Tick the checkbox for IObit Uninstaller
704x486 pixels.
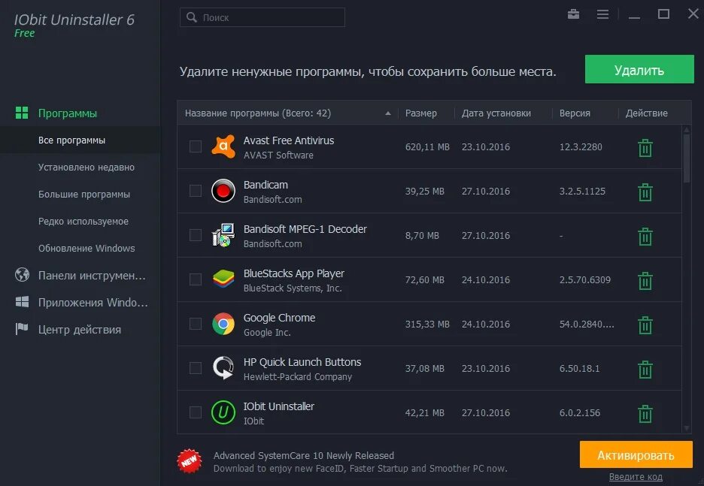coord(196,412)
